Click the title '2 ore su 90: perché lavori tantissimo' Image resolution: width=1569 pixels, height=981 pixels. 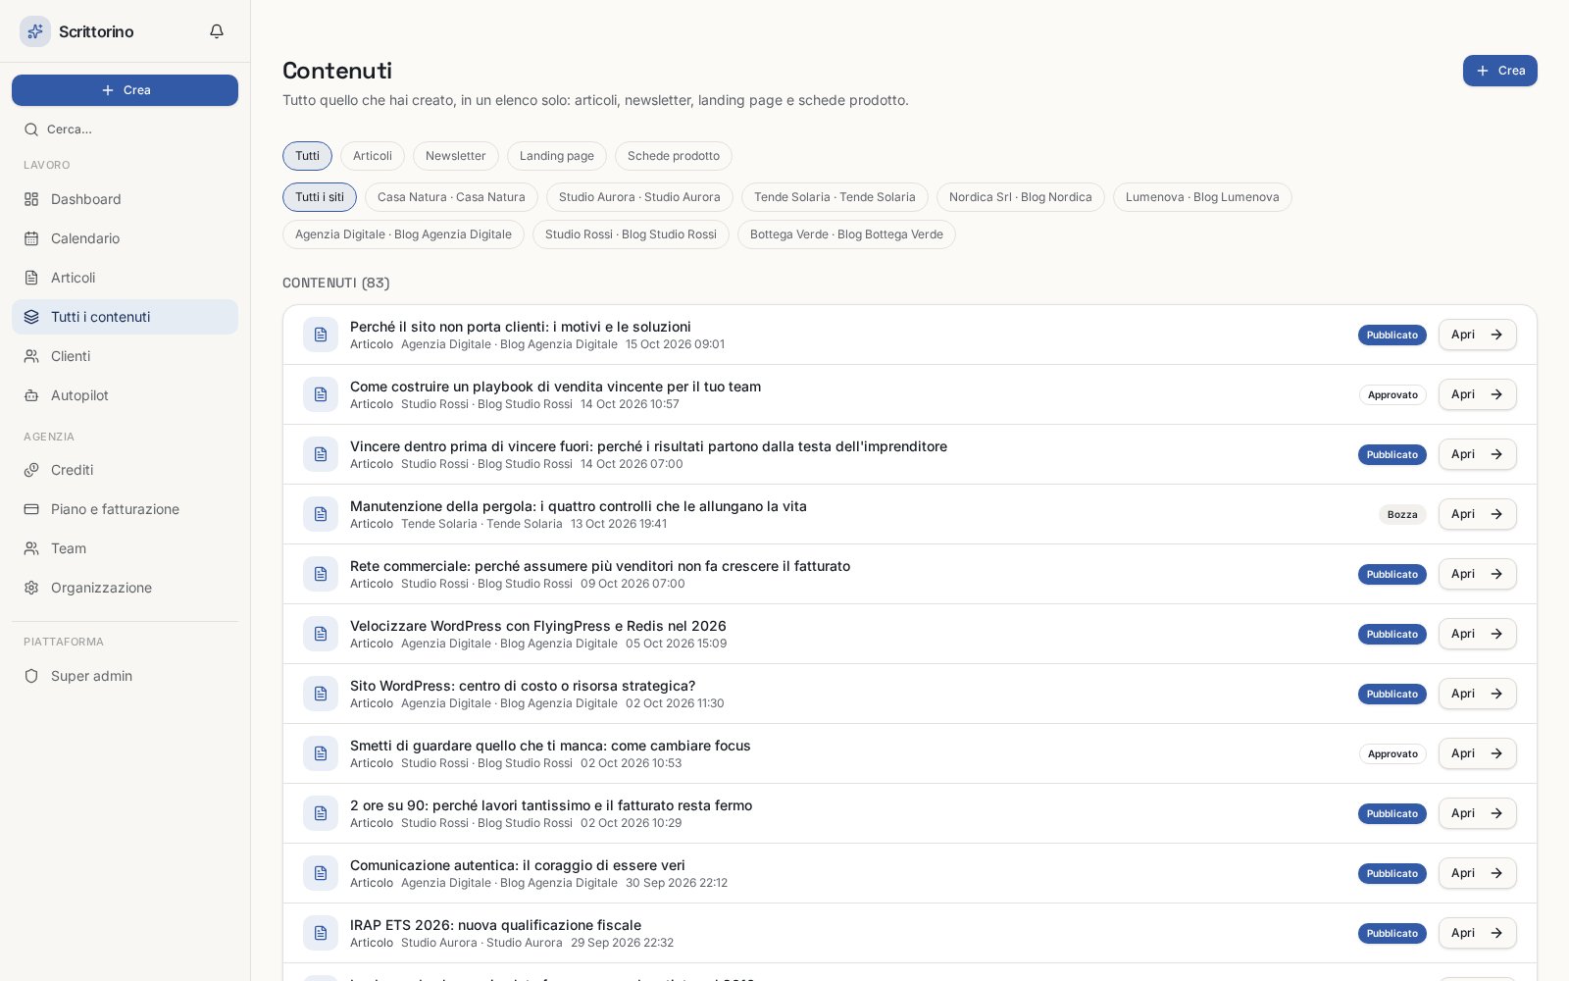551,805
